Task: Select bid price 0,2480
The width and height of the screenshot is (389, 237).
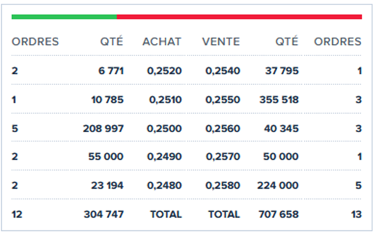Action: [164, 185]
